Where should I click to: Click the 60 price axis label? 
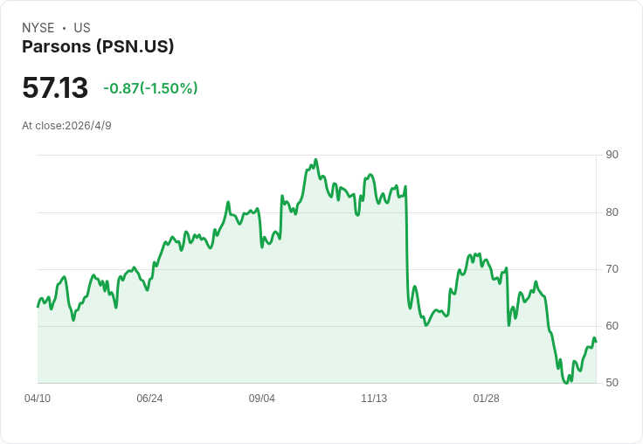coord(612,326)
